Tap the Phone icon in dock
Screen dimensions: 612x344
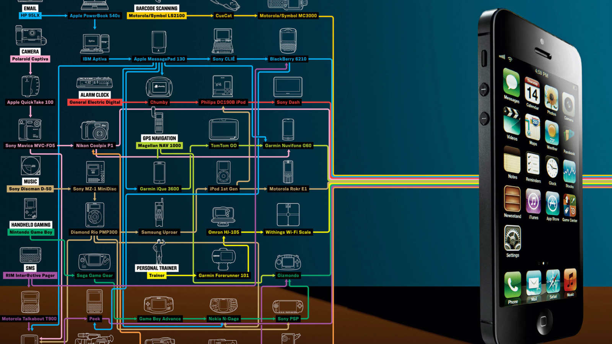point(513,285)
